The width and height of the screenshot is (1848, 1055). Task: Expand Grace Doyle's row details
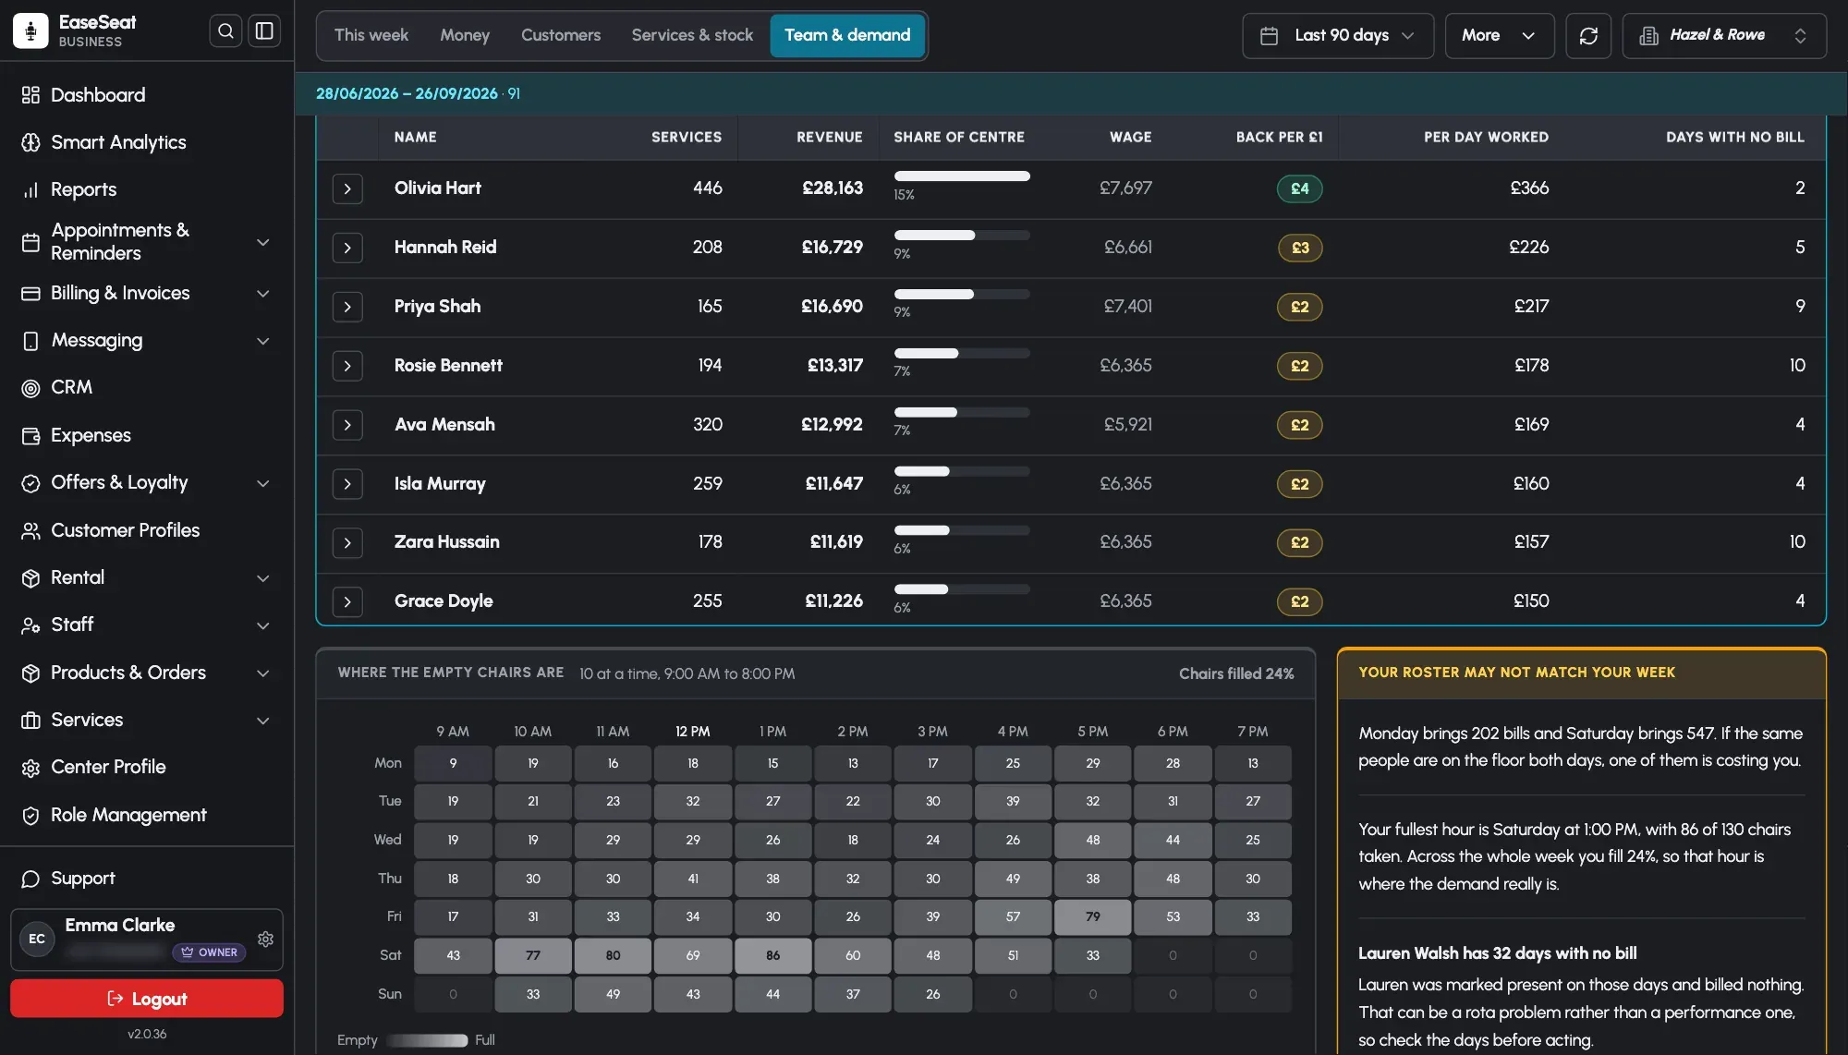click(347, 601)
